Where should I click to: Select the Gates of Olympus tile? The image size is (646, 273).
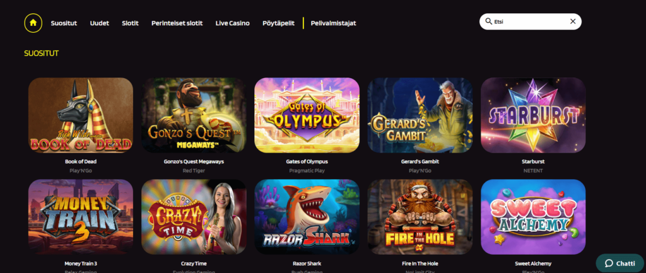pyautogui.click(x=307, y=115)
